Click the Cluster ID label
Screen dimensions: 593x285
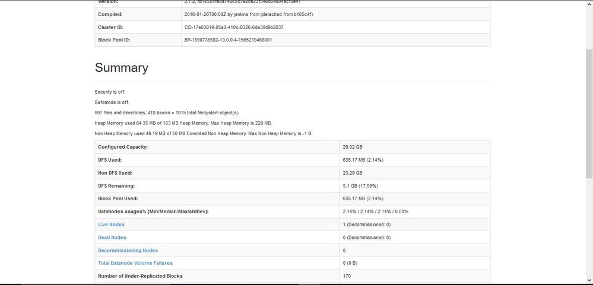click(110, 27)
